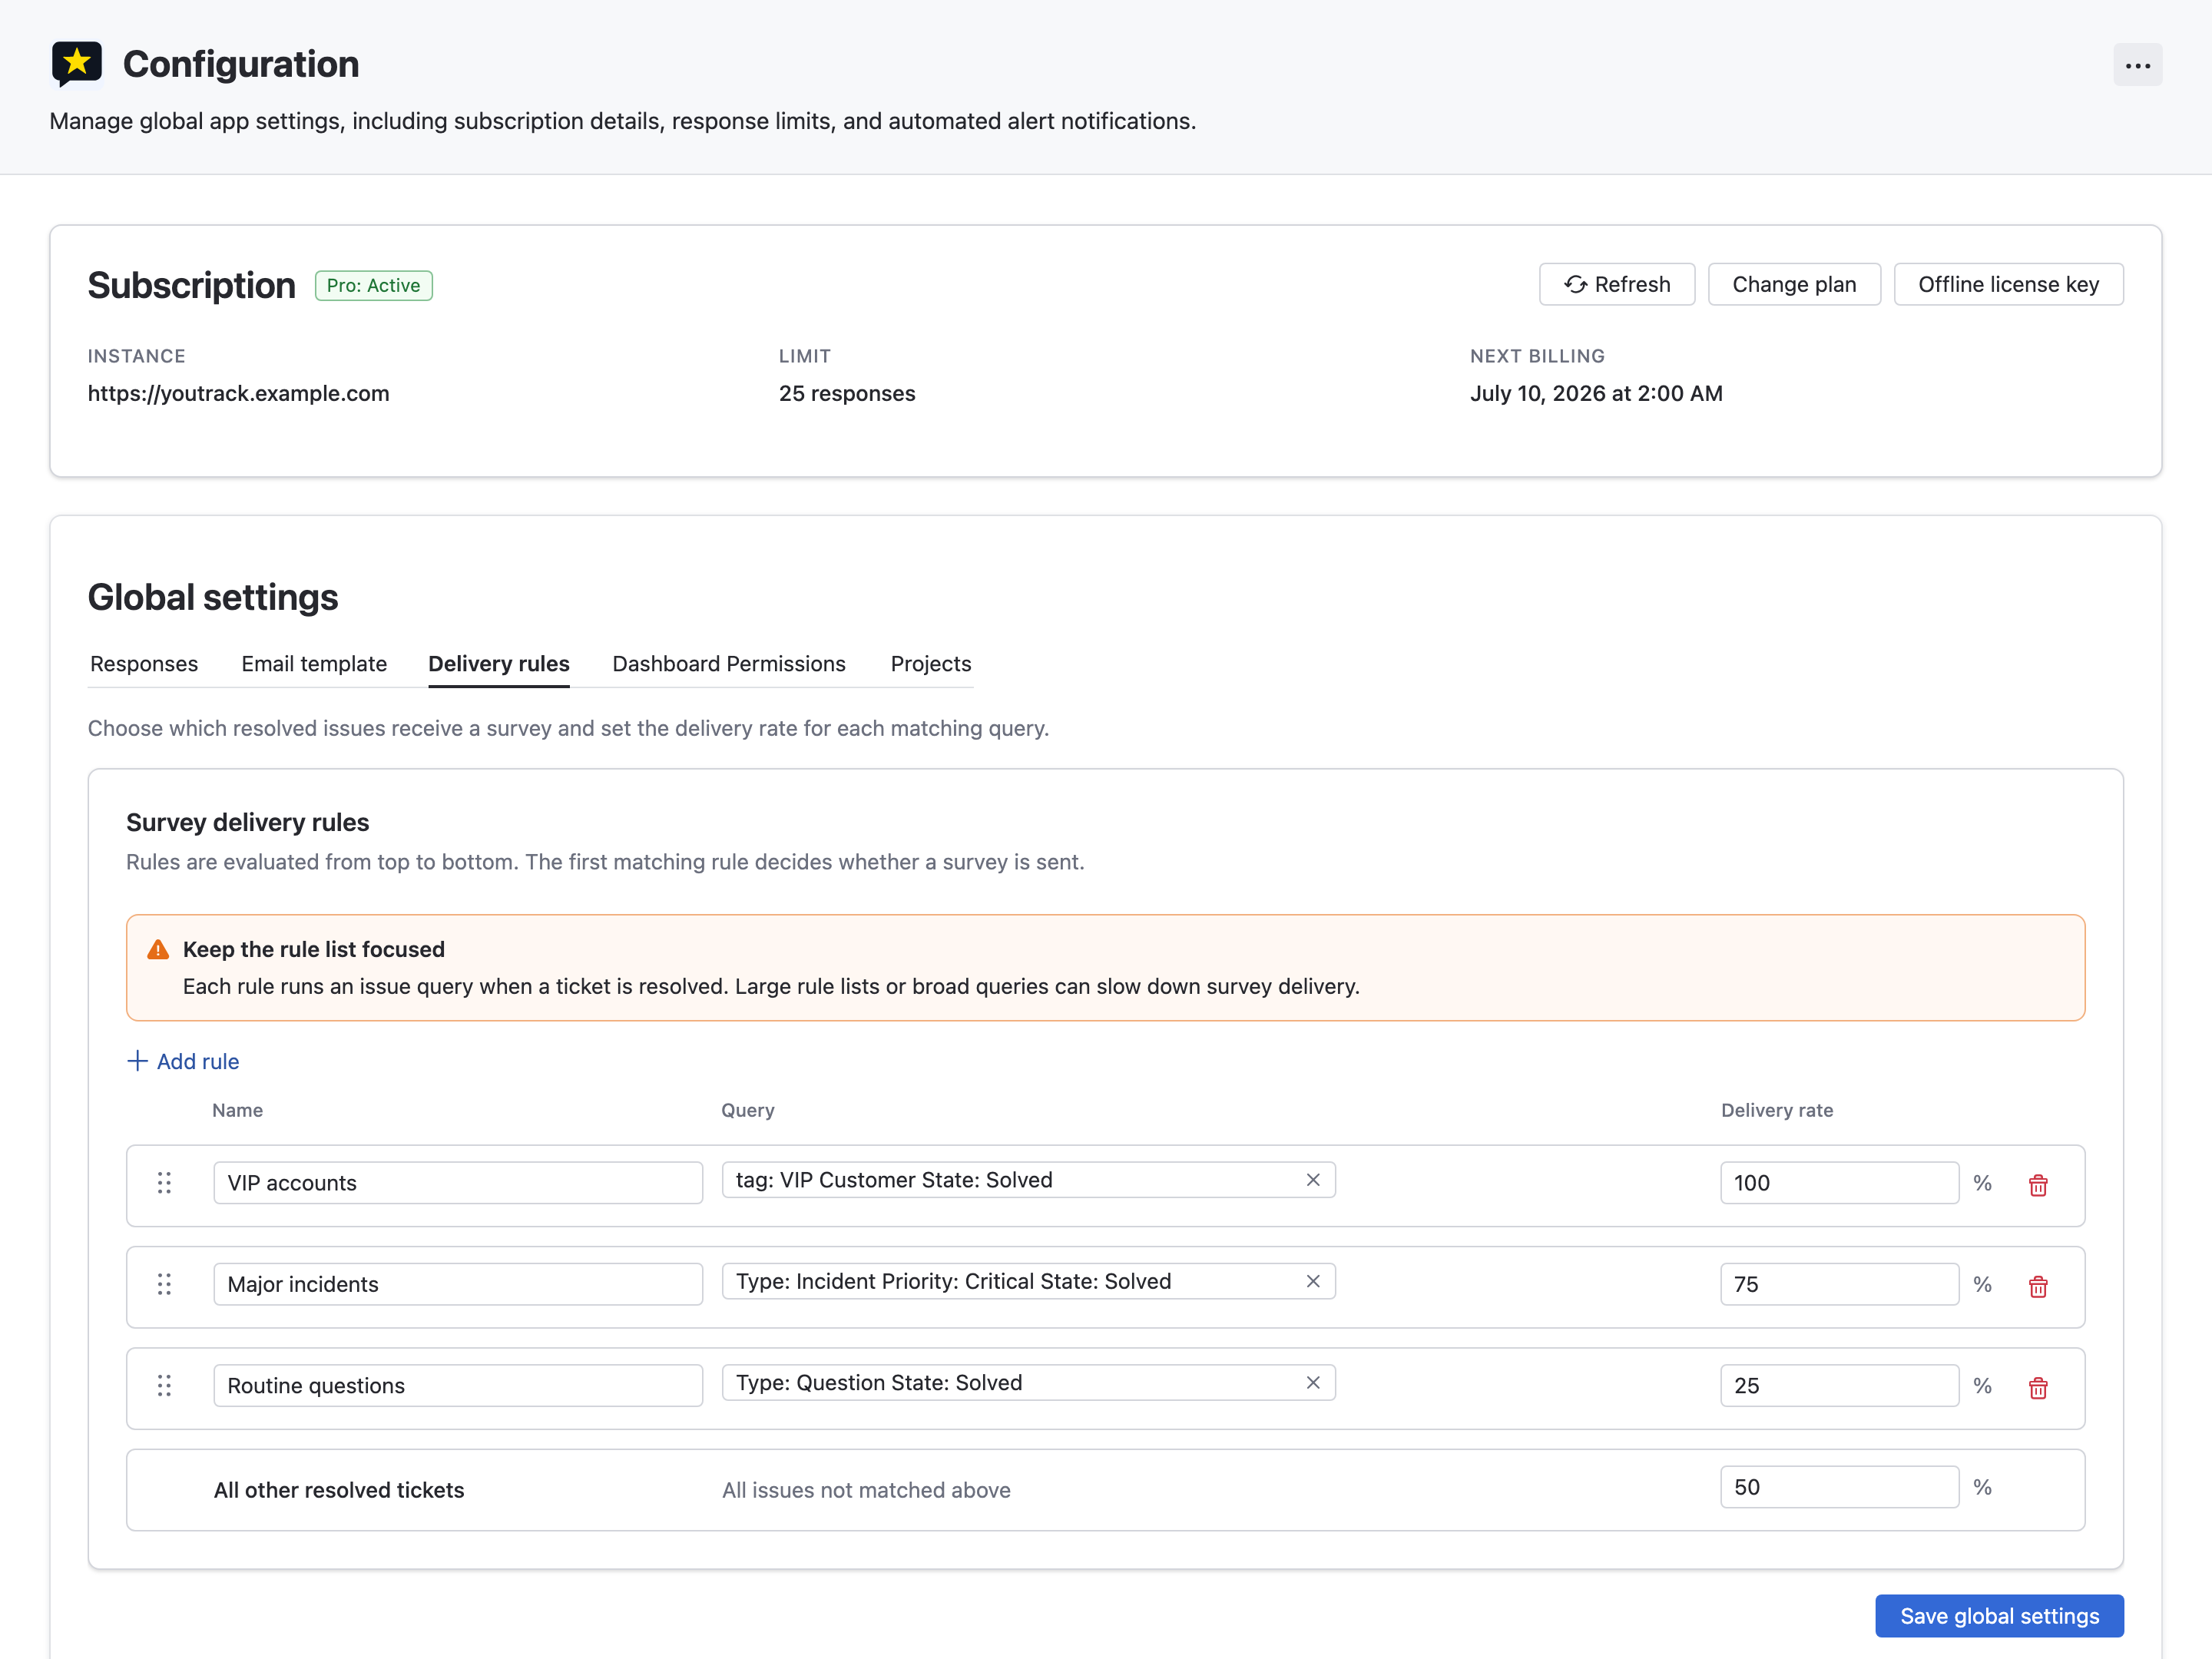This screenshot has height=1659, width=2212.
Task: Clear the Type: Question query with X
Action: [1313, 1382]
